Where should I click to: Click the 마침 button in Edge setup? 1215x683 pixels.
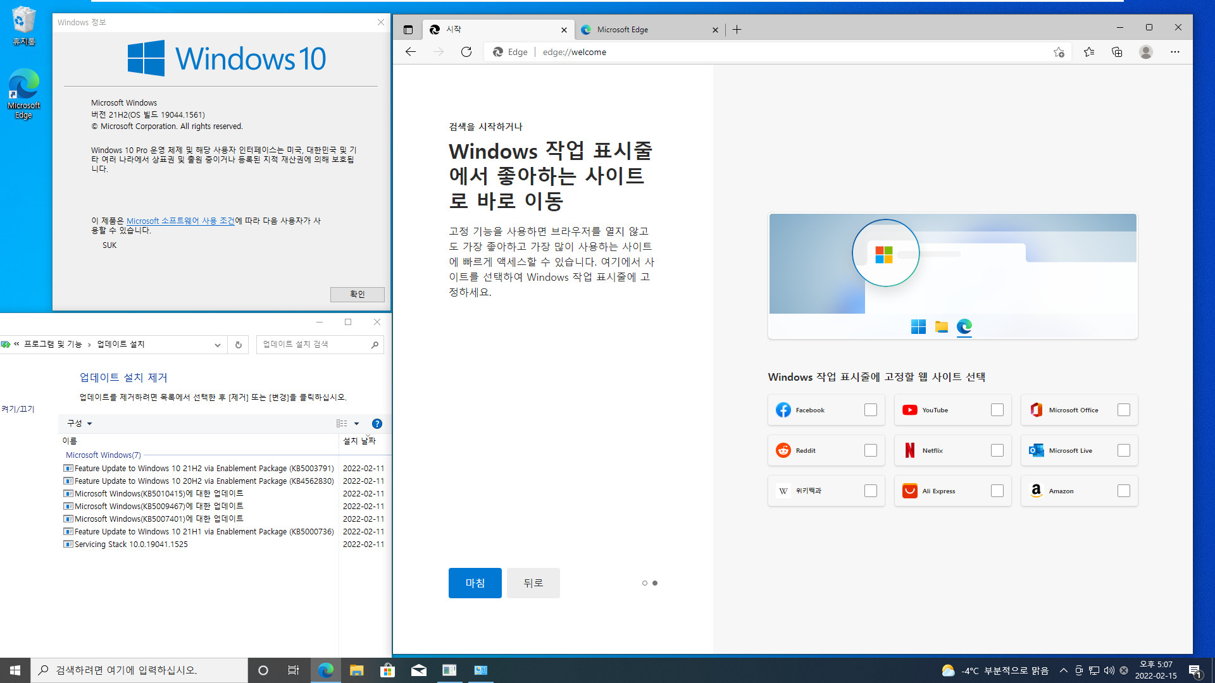[475, 583]
